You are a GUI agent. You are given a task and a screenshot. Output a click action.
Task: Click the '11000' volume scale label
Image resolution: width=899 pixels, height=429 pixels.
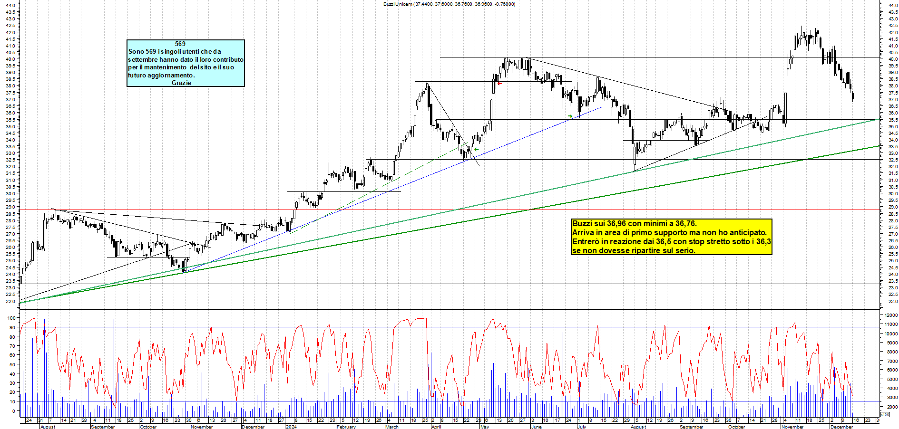890,324
